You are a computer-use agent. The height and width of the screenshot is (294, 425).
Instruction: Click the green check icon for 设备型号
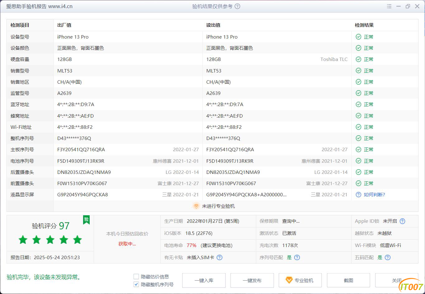[x=358, y=37]
